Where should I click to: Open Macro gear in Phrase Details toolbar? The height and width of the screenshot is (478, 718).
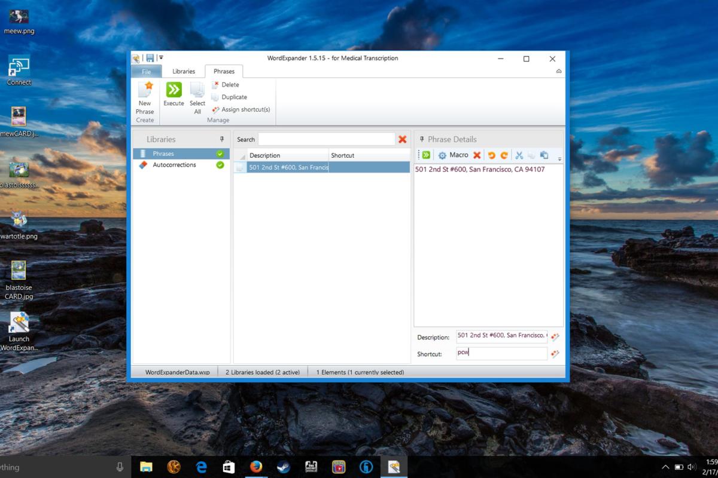[x=453, y=155]
